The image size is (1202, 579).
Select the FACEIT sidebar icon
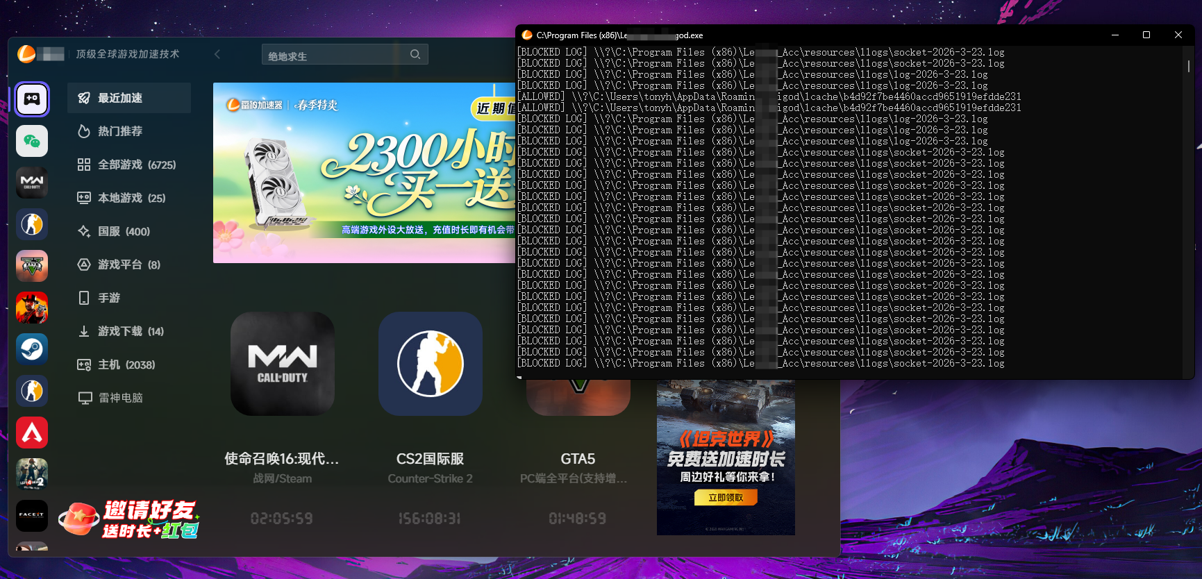coord(32,516)
